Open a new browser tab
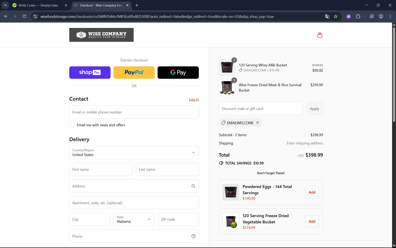Viewport: 396px width, 248px height. coord(136,5)
